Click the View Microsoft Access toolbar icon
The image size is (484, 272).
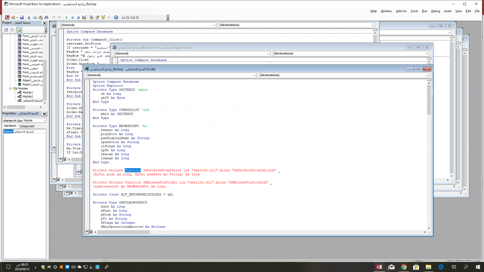[7, 17]
